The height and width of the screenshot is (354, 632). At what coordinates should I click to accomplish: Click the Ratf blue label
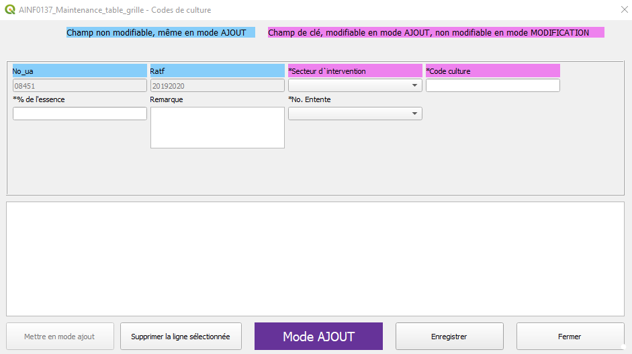click(218, 71)
